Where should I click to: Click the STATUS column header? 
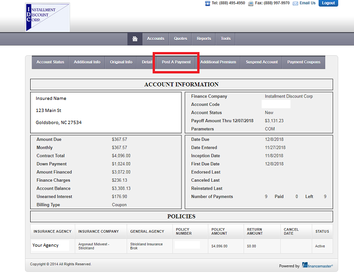tap(322, 231)
